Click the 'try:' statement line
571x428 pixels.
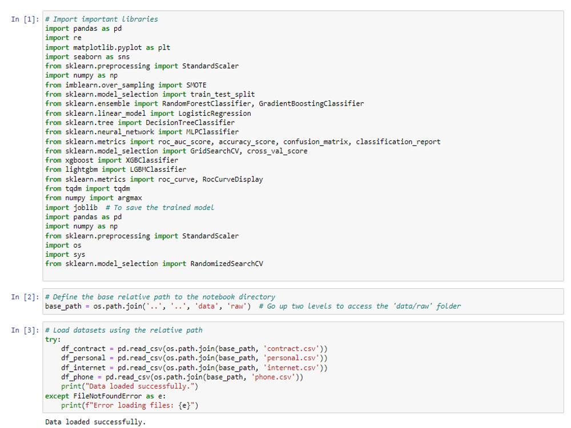click(53, 340)
